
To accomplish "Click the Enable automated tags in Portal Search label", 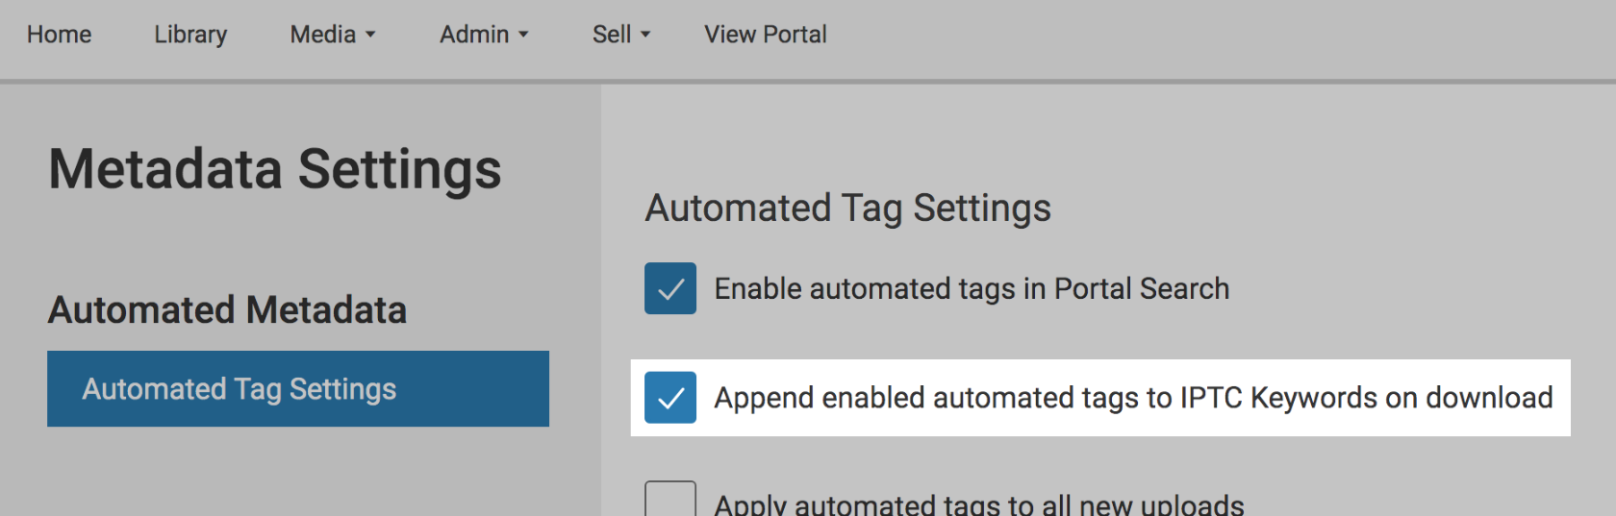I will click(x=972, y=289).
